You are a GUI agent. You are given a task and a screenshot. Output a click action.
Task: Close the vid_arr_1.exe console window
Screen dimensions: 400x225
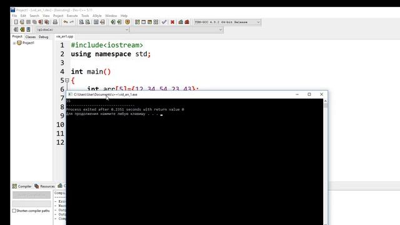[x=321, y=94]
